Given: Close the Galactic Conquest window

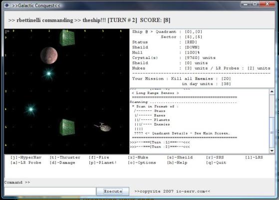Looking at the screenshot, I should point(267,4).
